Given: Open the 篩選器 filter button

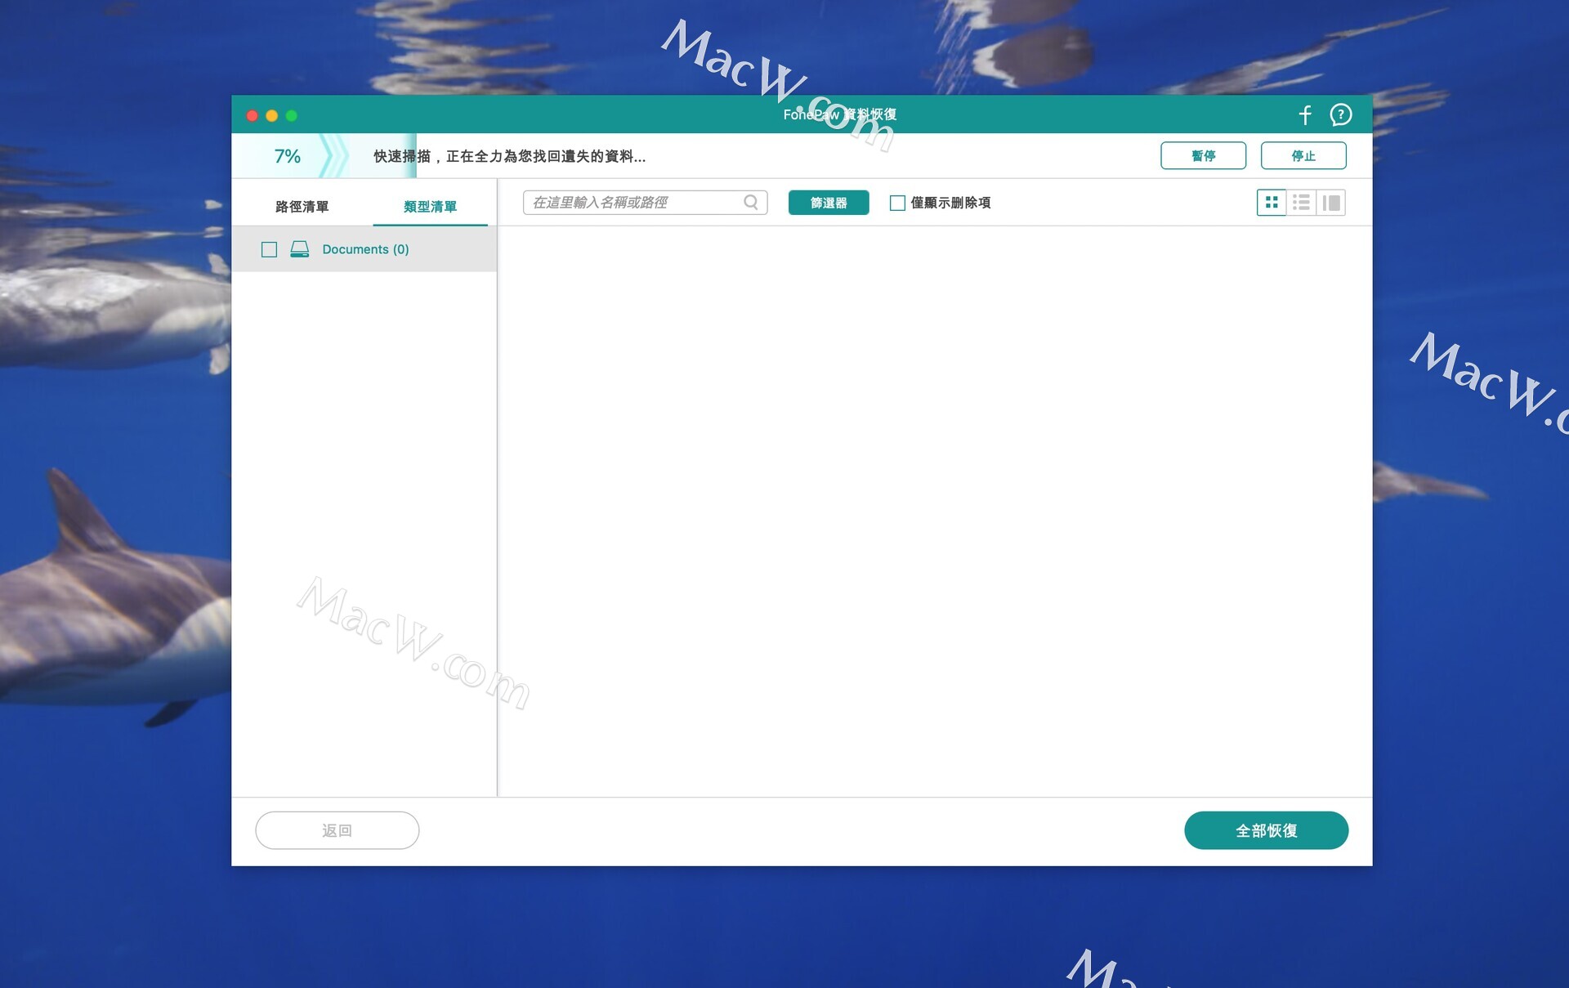Looking at the screenshot, I should point(829,203).
